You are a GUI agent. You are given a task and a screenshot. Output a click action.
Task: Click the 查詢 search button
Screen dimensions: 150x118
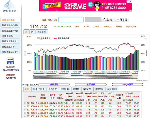[107, 20]
